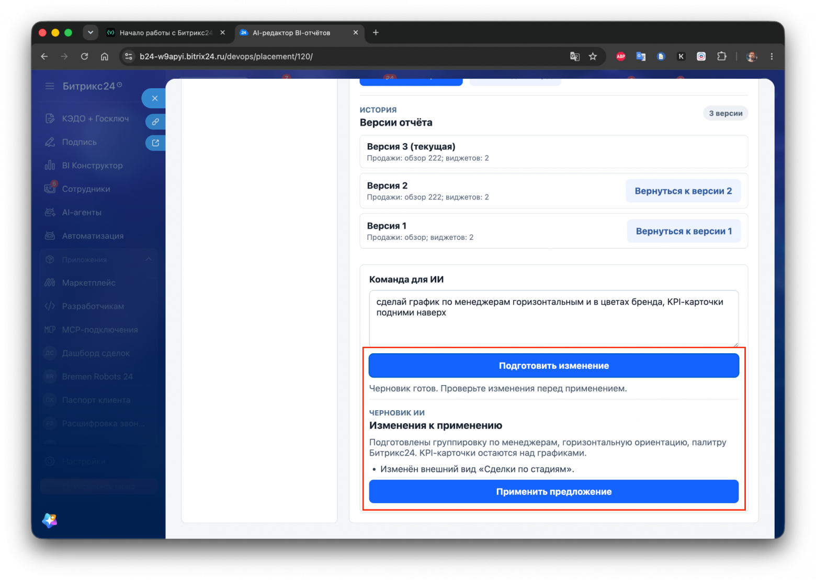Click the Подготовить изменение button
Viewport: 816px width, 580px height.
pos(554,366)
